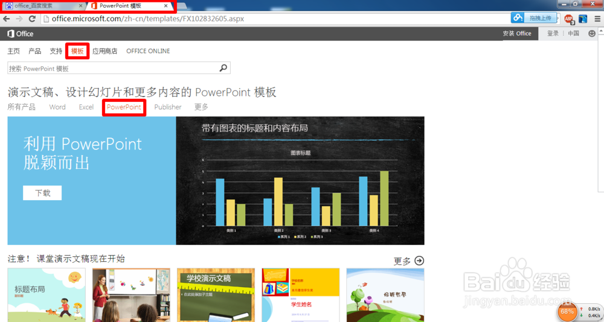Click the Office logo in the header
The image size is (604, 322).
(x=21, y=34)
